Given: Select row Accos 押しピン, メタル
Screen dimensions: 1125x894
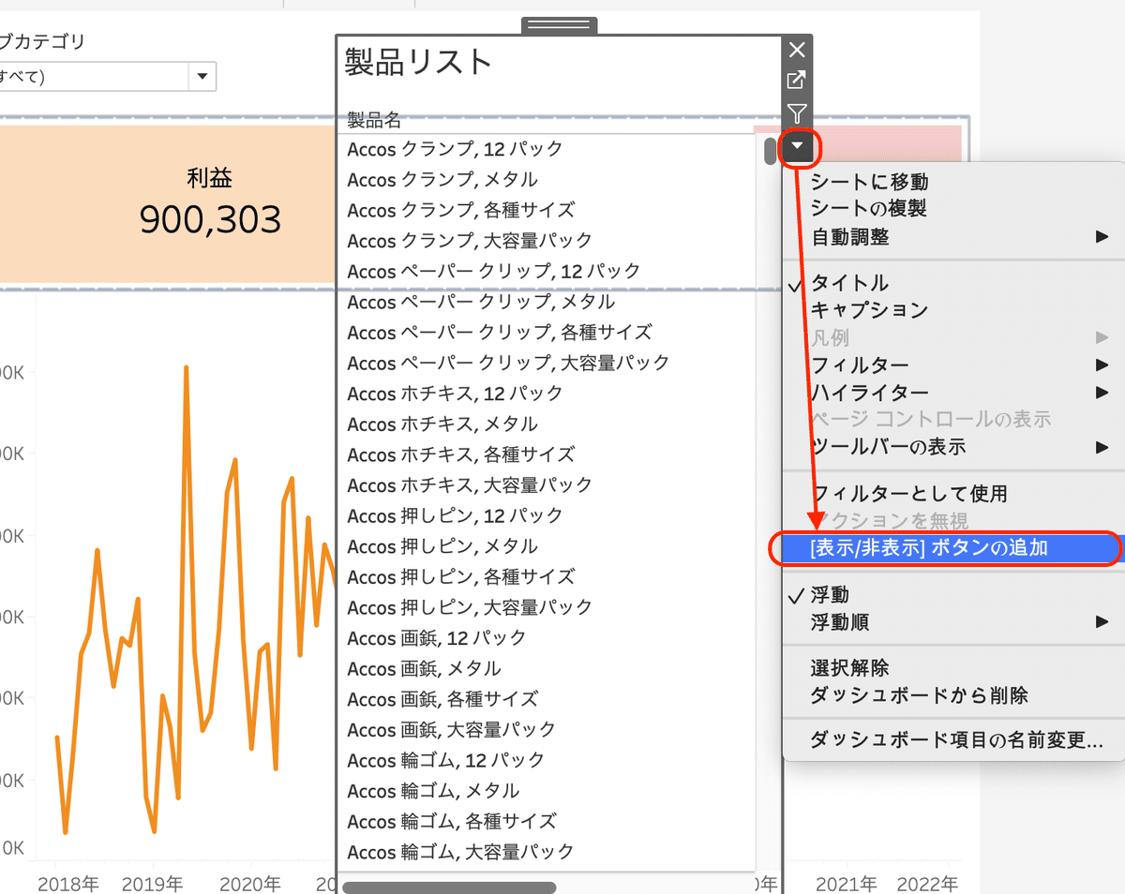Looking at the screenshot, I should click(x=442, y=546).
